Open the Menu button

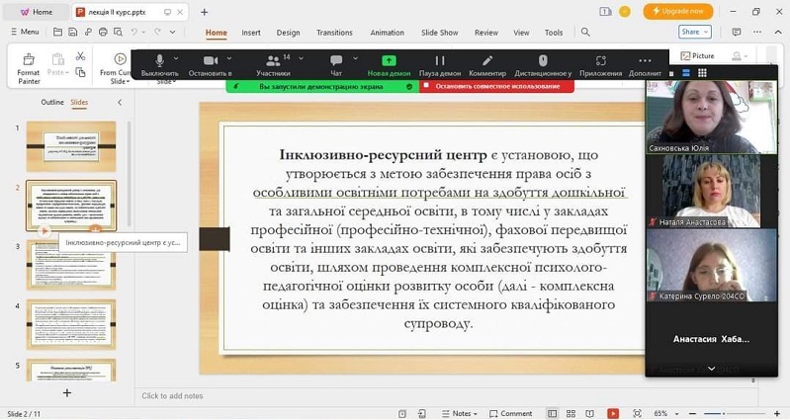[x=25, y=32]
